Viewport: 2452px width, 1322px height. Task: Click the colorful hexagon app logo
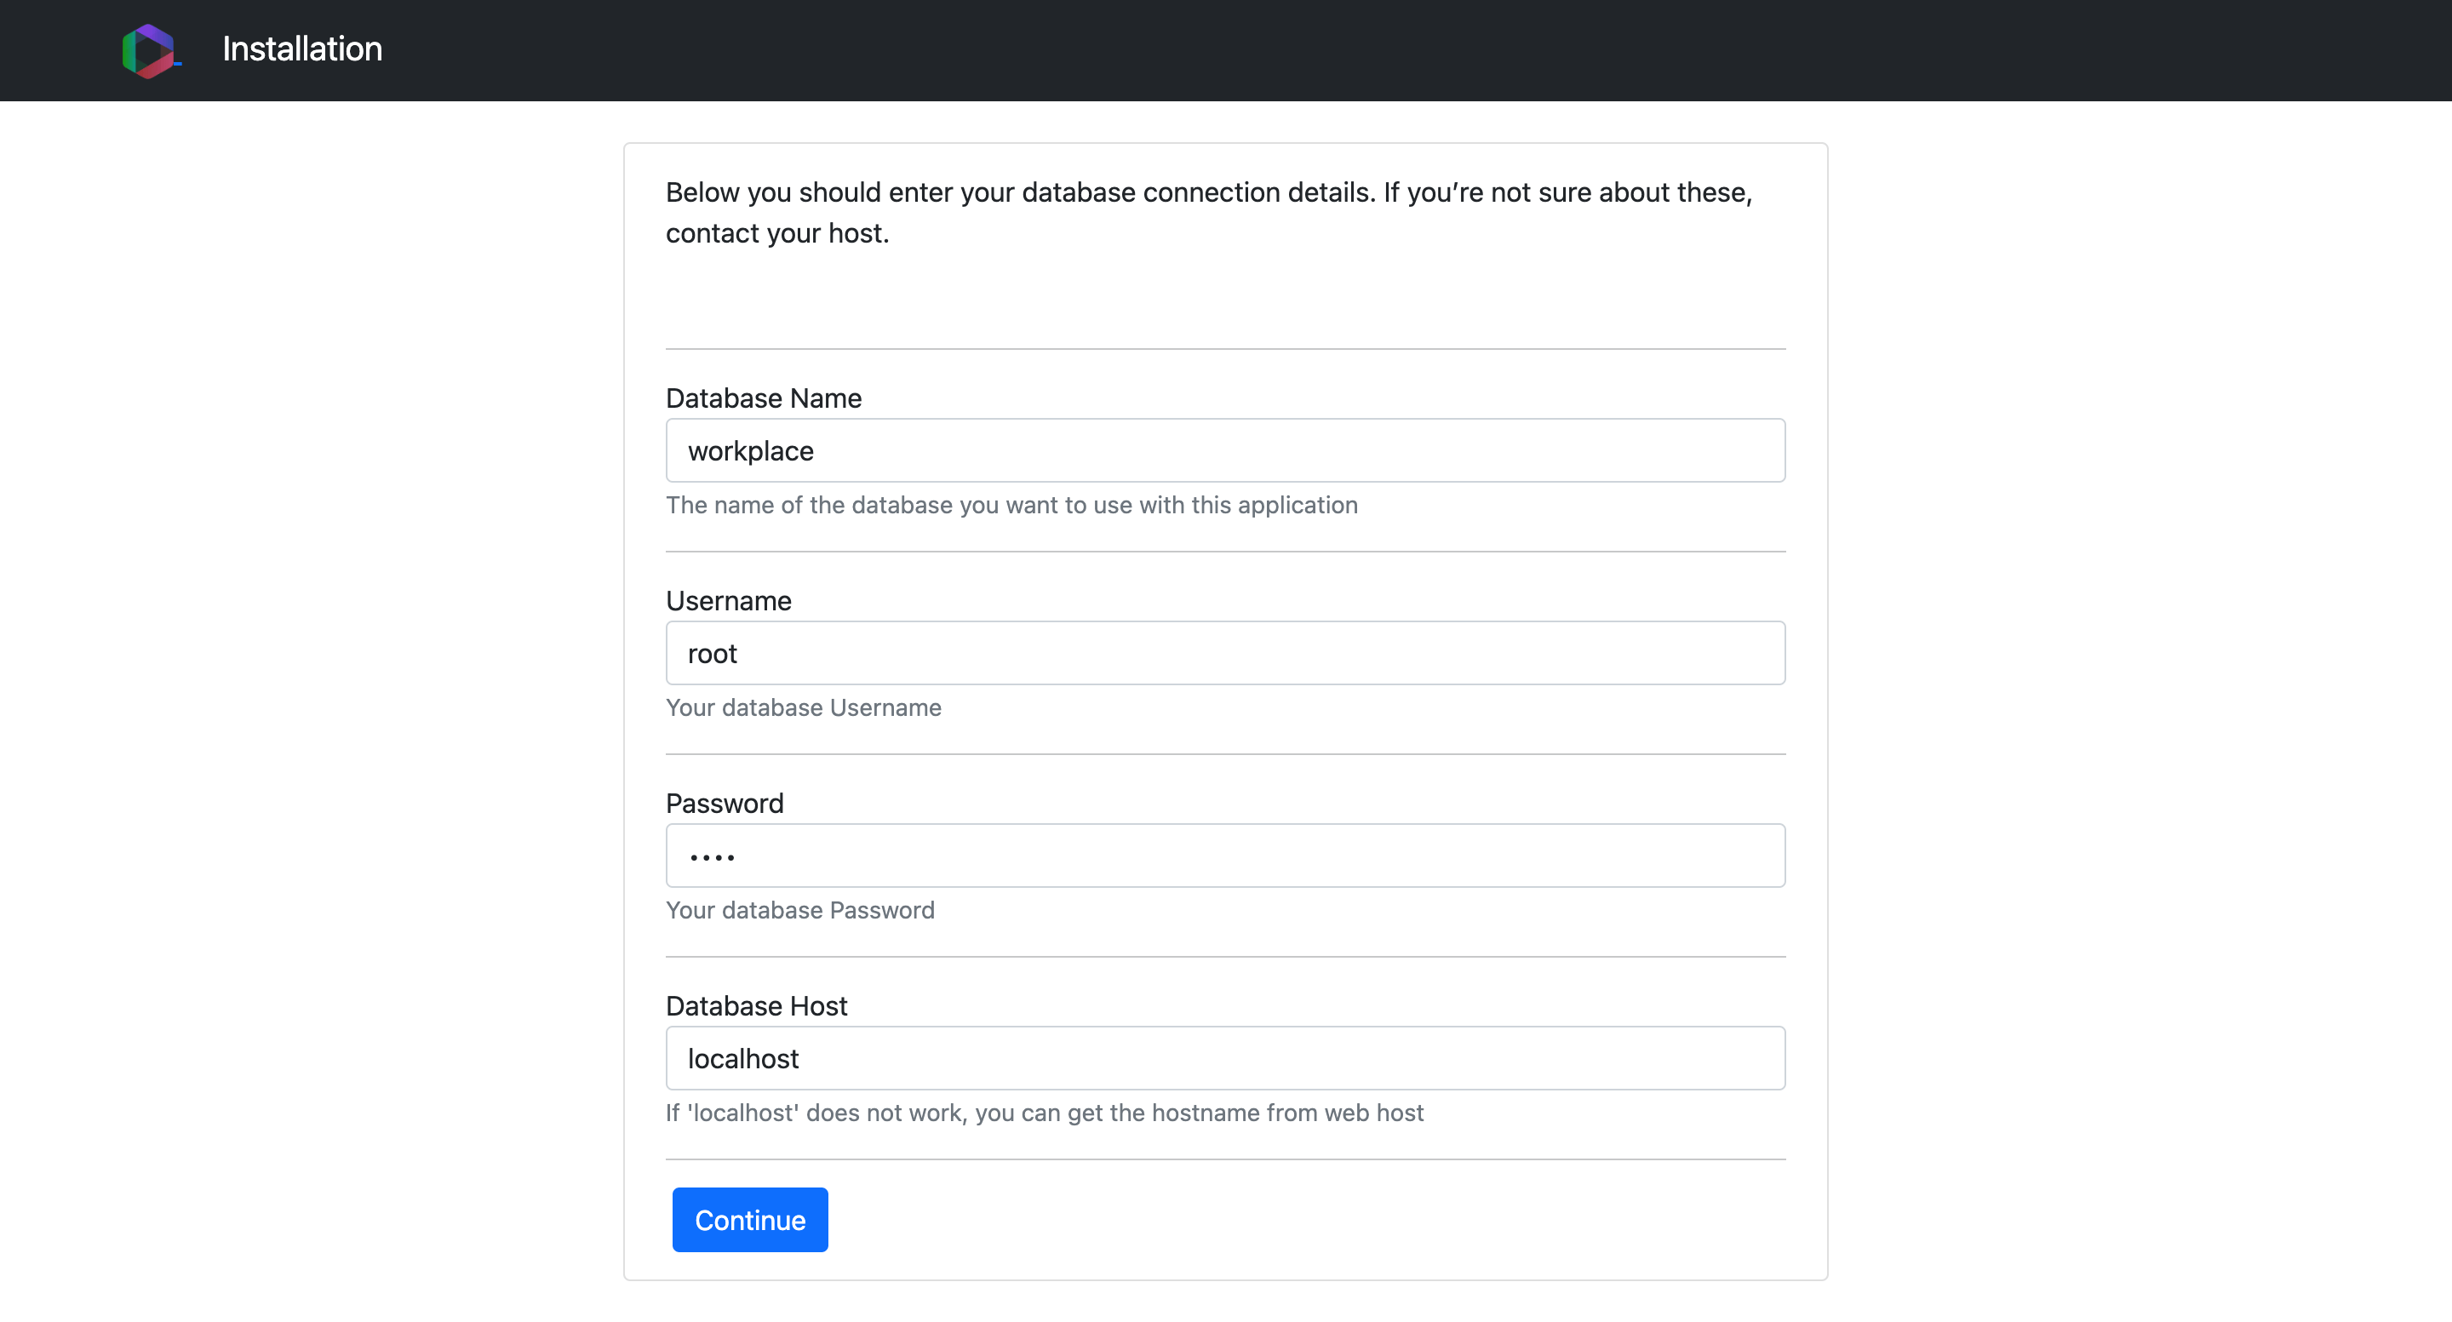(150, 50)
